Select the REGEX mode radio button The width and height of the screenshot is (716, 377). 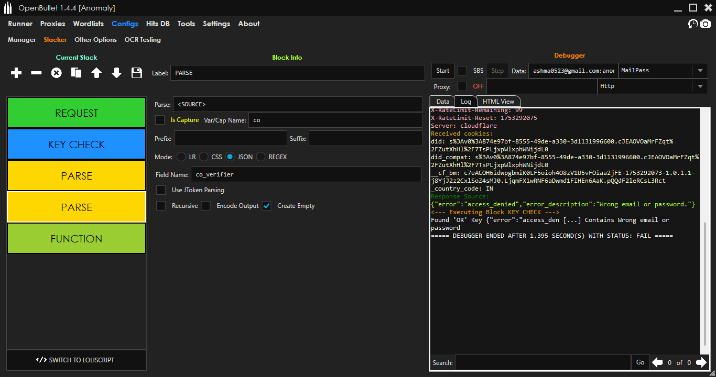point(261,157)
